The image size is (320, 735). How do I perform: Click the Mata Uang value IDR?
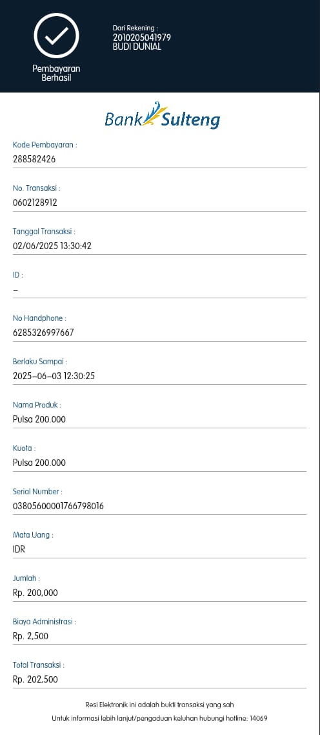coord(19,549)
